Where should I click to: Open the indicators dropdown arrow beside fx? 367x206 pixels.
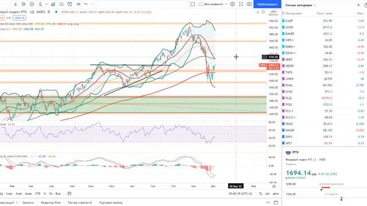click(x=46, y=4)
